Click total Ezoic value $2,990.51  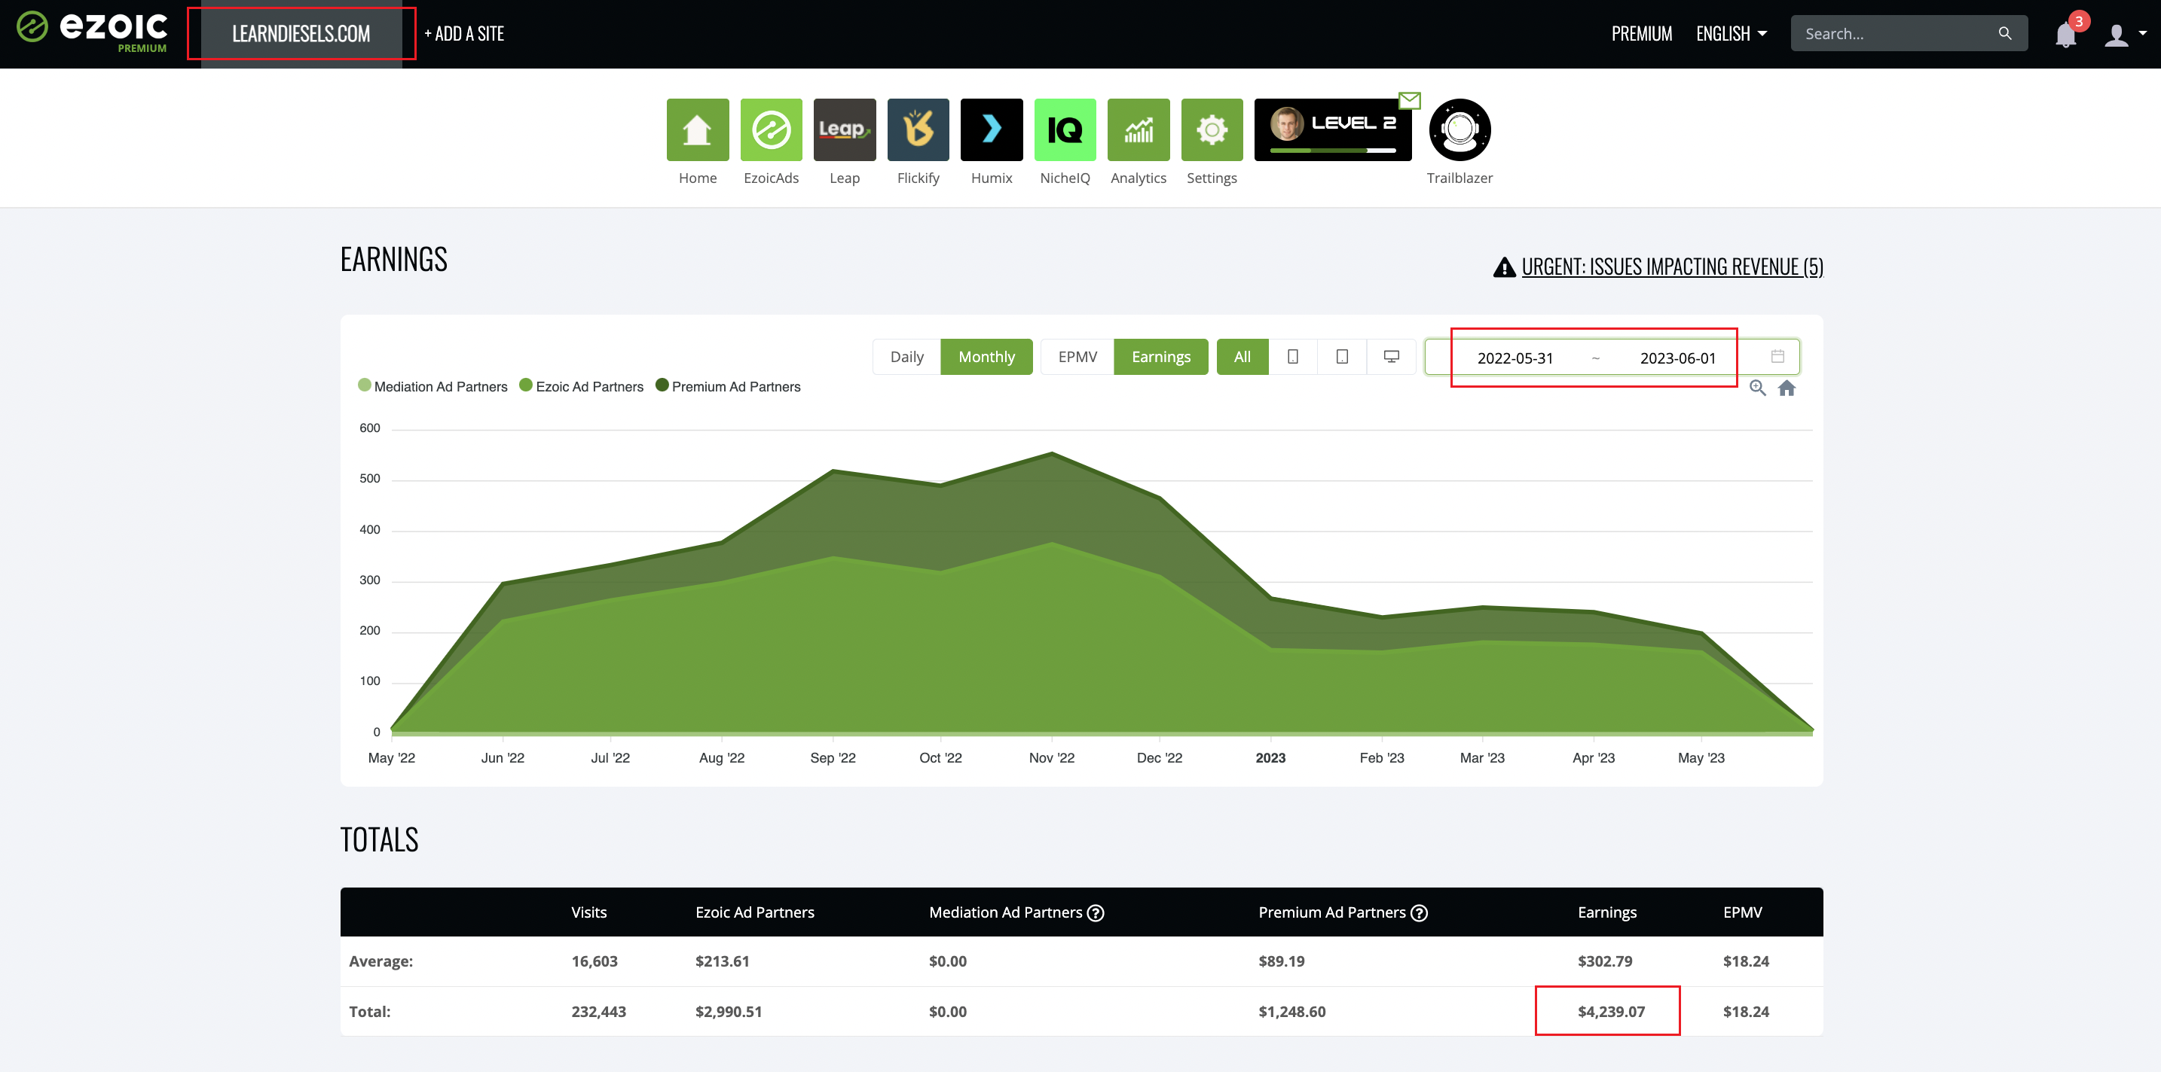pos(728,1012)
